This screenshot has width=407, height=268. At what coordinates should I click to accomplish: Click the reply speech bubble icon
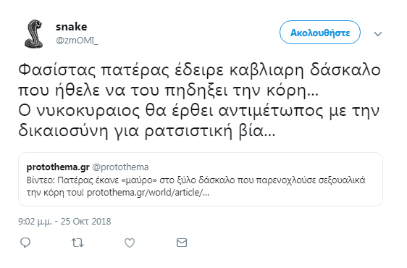tap(25, 243)
